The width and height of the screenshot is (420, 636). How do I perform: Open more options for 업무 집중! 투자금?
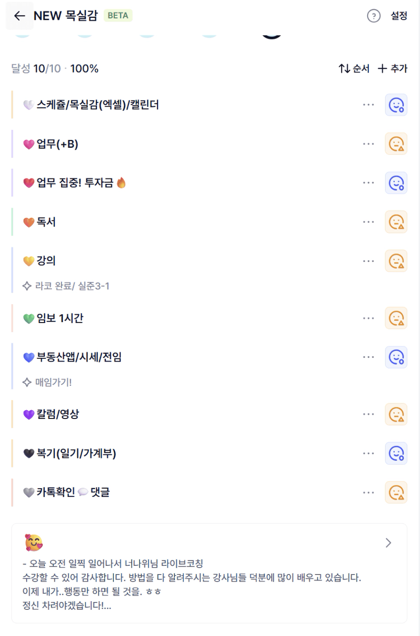(368, 183)
